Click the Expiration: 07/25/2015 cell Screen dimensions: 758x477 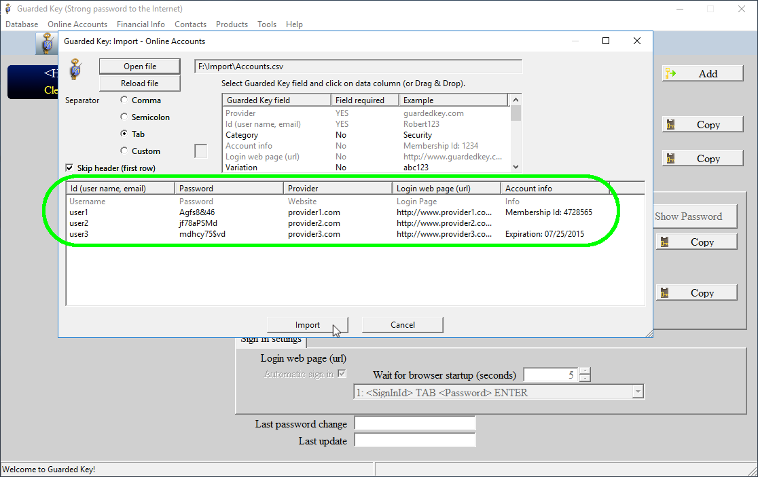pyautogui.click(x=545, y=234)
